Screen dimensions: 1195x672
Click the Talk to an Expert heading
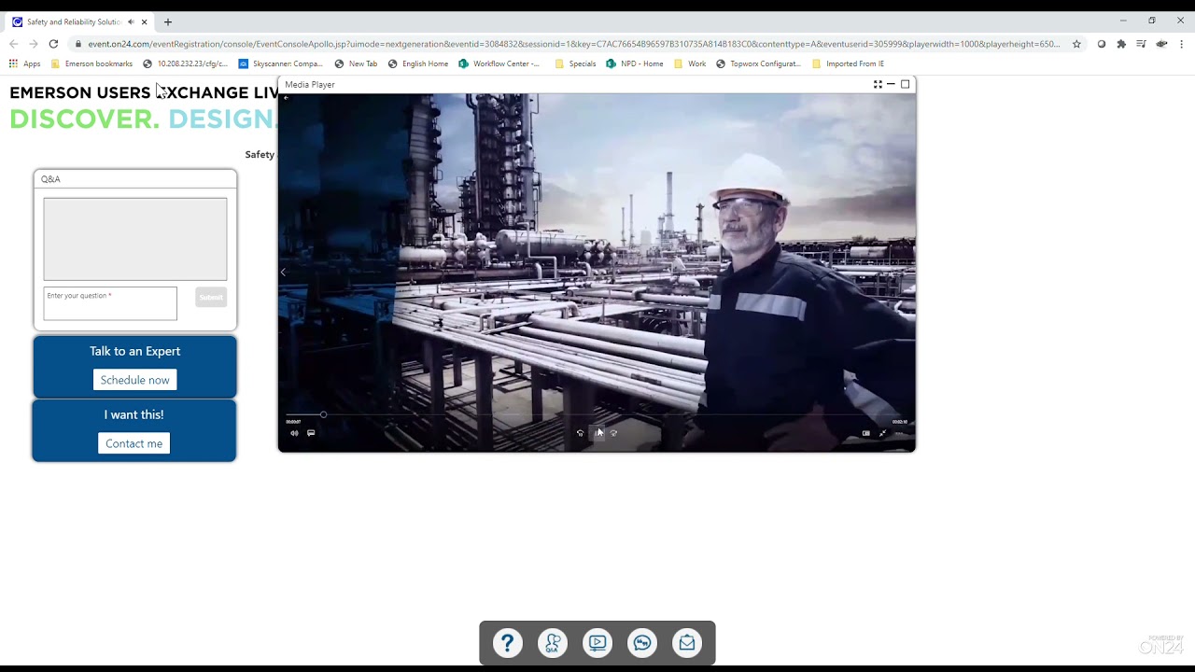(135, 351)
